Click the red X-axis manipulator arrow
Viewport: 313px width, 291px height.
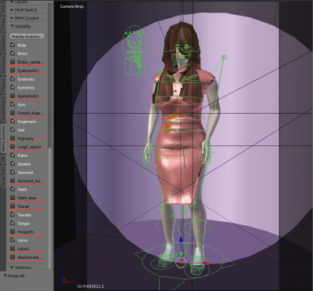point(205,263)
